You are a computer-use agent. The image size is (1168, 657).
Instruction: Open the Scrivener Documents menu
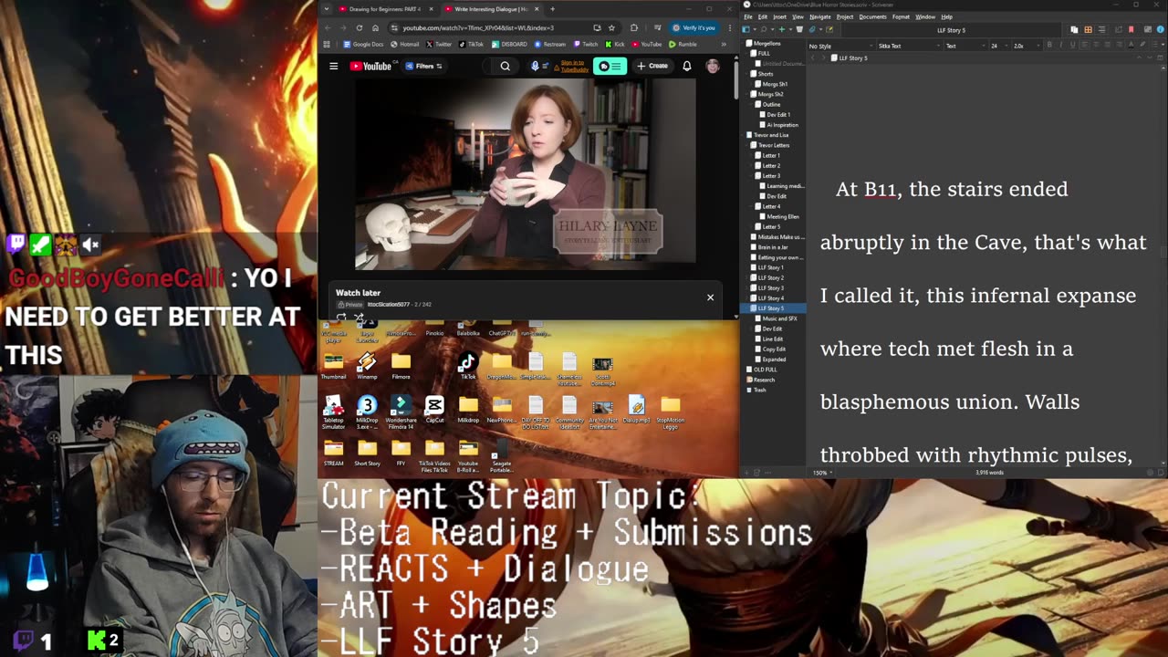click(x=872, y=16)
